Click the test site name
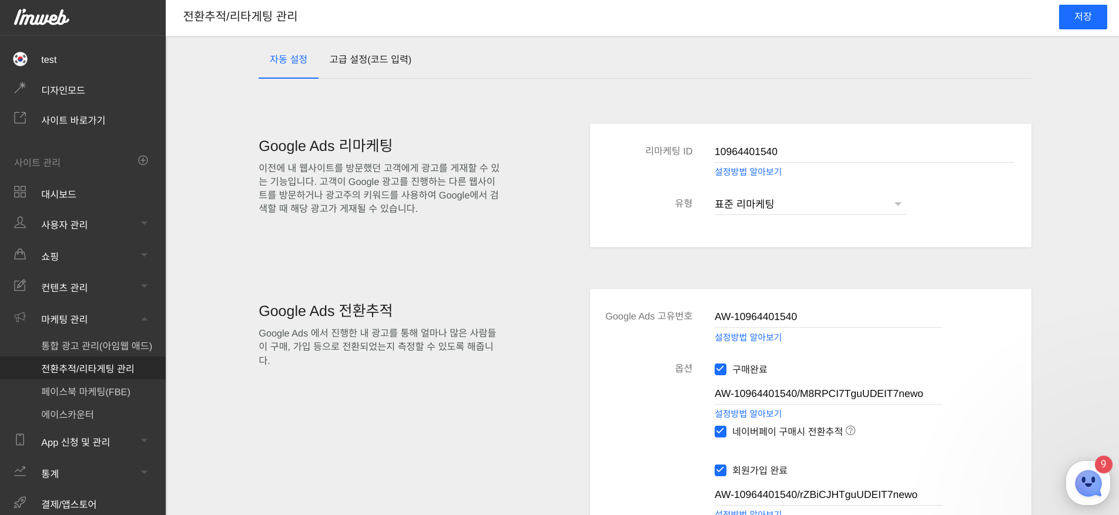 pos(49,60)
